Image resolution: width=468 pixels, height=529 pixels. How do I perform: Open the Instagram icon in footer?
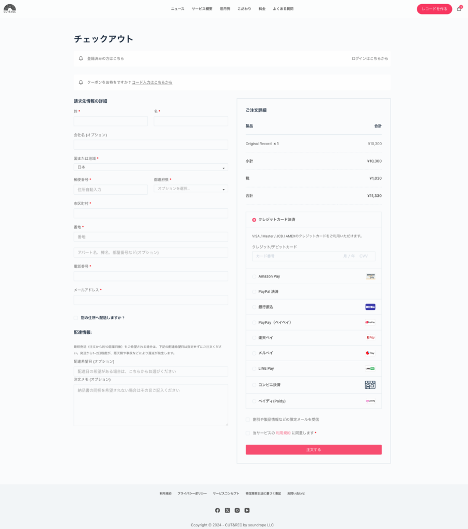coord(237,510)
